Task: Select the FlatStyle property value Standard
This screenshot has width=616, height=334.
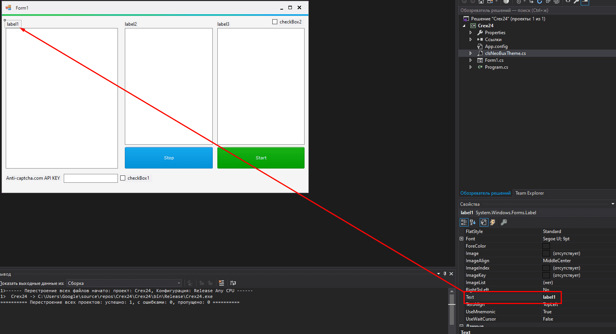Action: tap(552, 231)
